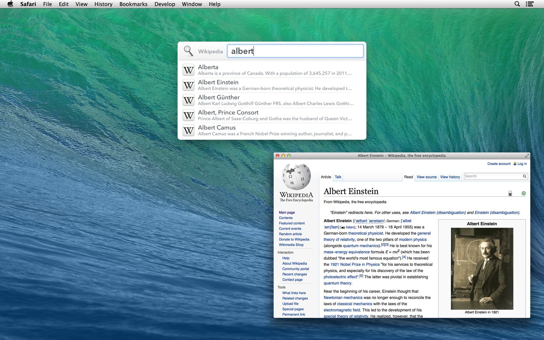The image size is (544, 340).
Task: Click the Wikipedia search icon
Action: [x=188, y=51]
